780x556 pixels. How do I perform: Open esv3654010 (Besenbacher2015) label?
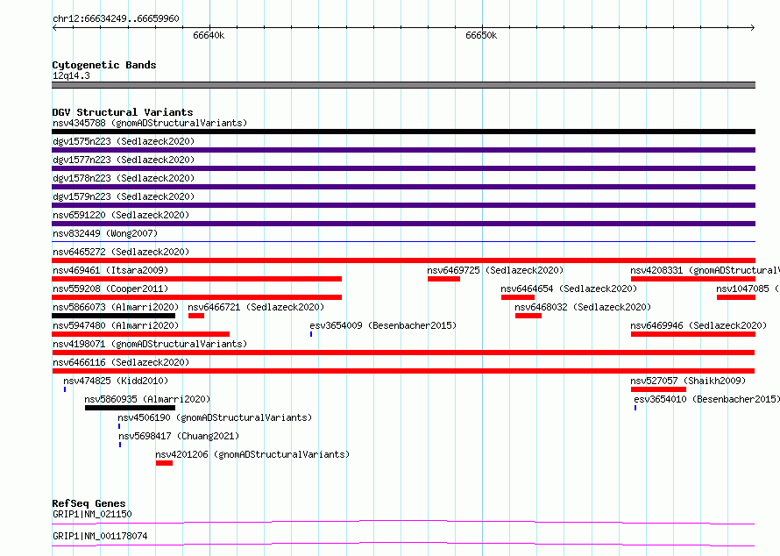coord(707,399)
